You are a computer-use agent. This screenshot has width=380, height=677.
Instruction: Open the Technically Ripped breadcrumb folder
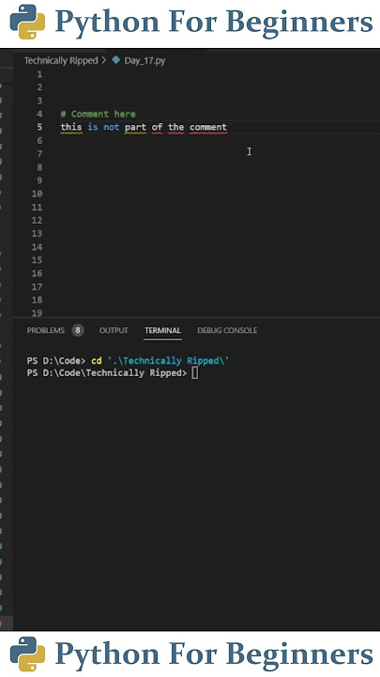coord(61,60)
